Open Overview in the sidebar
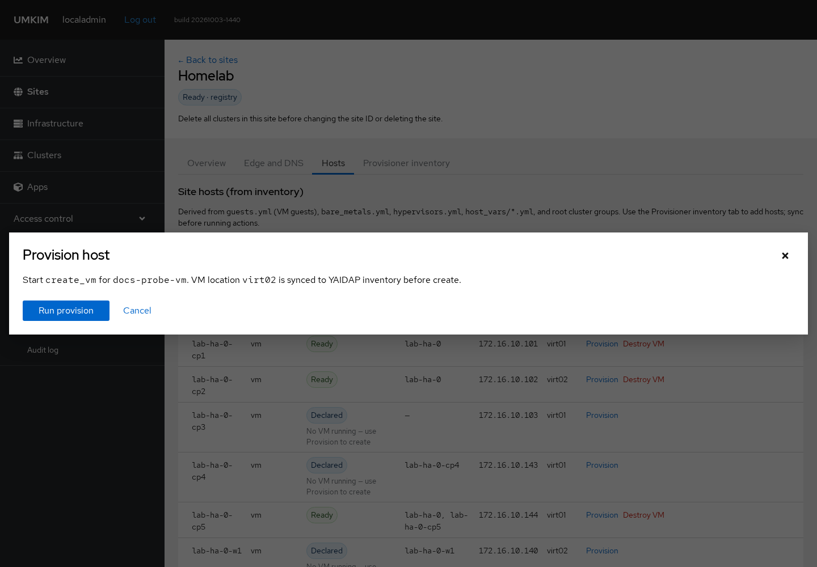The height and width of the screenshot is (567, 817). tap(82, 60)
